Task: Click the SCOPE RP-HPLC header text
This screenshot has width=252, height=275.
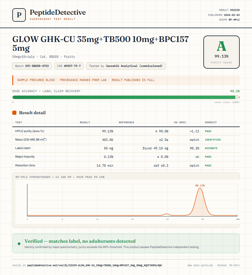Action: click(229, 20)
